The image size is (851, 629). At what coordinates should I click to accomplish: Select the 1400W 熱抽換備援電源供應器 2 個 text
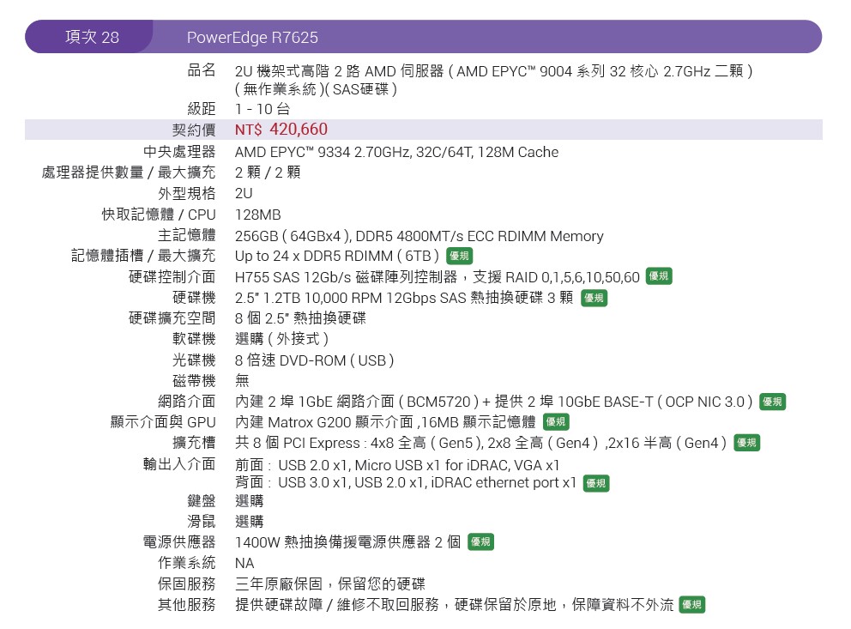click(x=348, y=542)
